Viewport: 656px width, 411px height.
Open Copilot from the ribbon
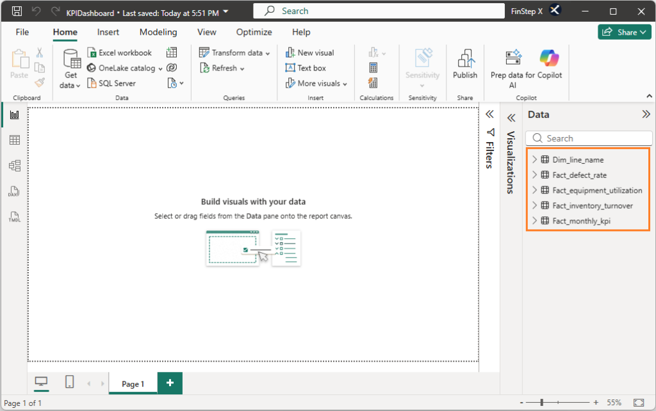point(549,64)
